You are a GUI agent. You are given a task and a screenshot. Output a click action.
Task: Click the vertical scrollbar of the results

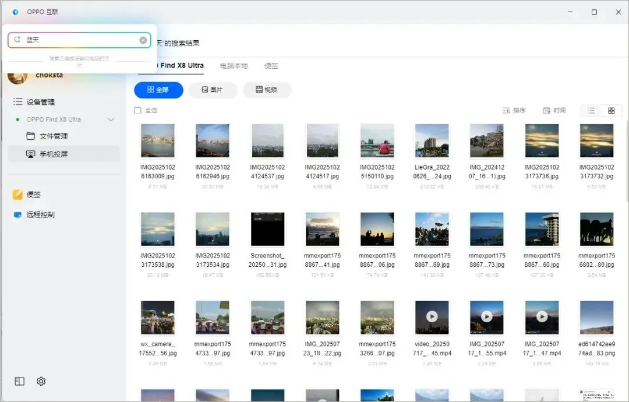point(627,160)
